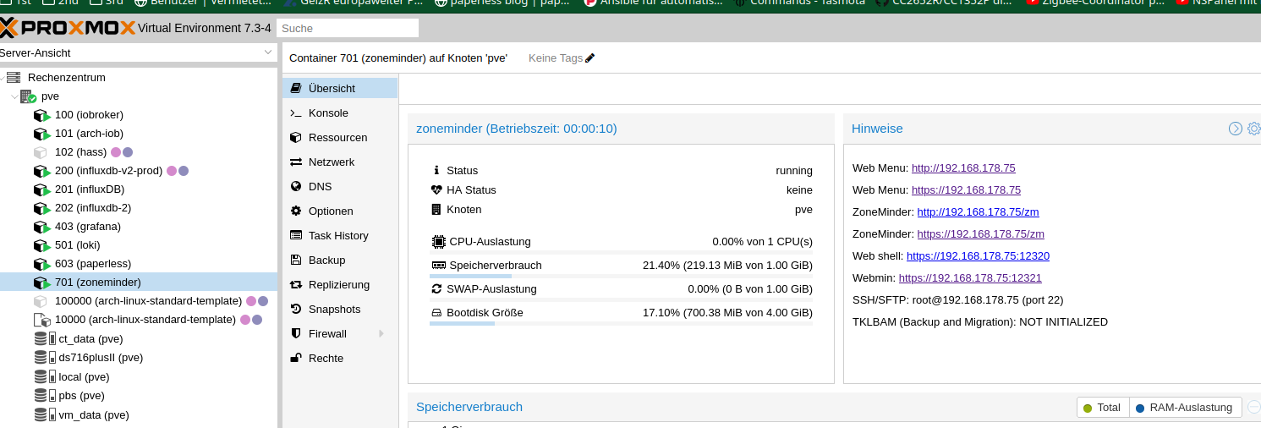
Task: Open the Konsole tab
Action: click(x=340, y=112)
